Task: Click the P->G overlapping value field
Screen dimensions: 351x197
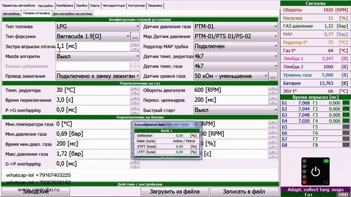Action: (93, 110)
